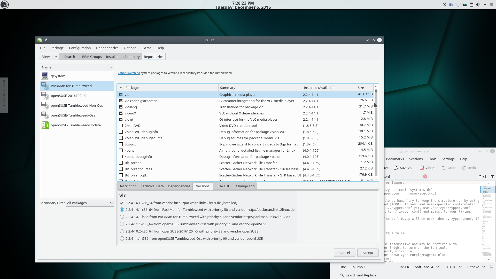Open the Wi-Fi network tray icon
The width and height of the screenshot is (496, 279).
pos(458,5)
